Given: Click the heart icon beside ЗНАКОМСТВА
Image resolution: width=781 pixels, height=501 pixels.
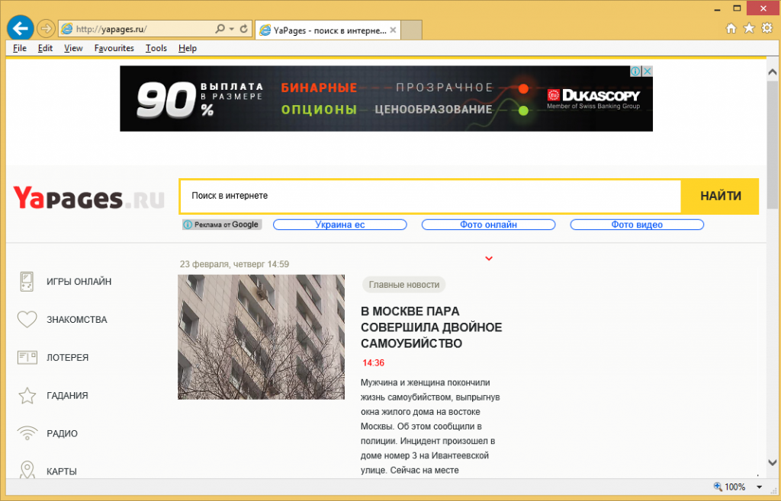Looking at the screenshot, I should point(27,320).
